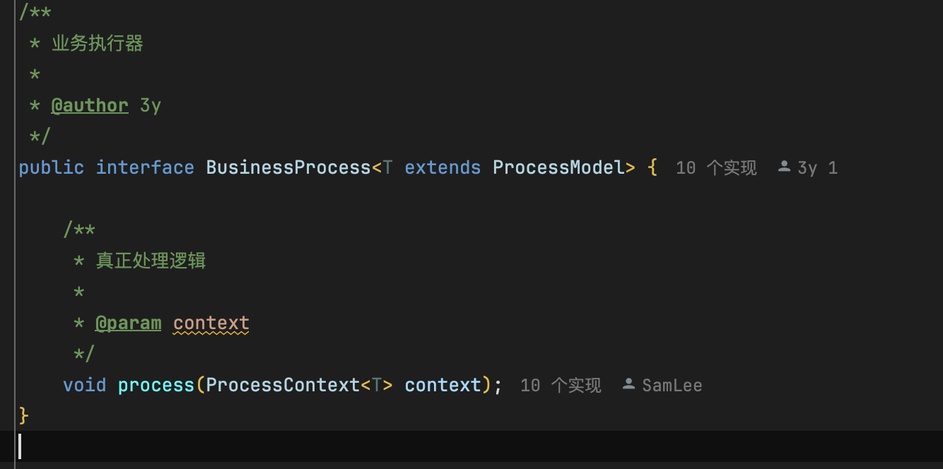
Task: Click the comment text '真正处理逻辑'
Action: point(151,261)
